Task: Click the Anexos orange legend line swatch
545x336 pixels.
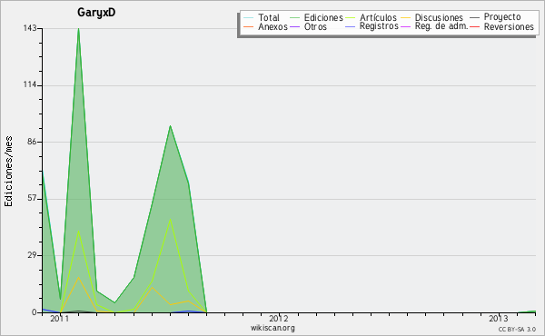Action: coord(249,26)
